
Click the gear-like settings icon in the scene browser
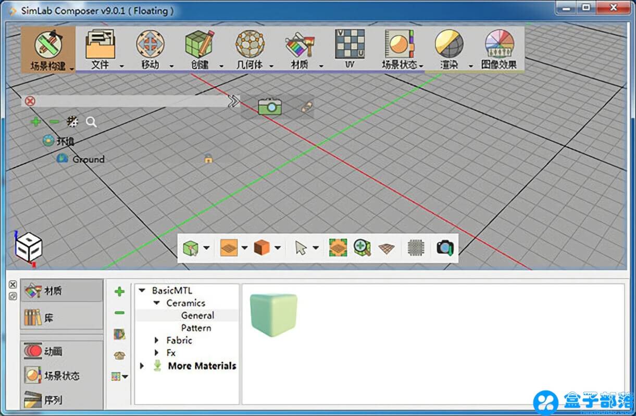(x=72, y=122)
